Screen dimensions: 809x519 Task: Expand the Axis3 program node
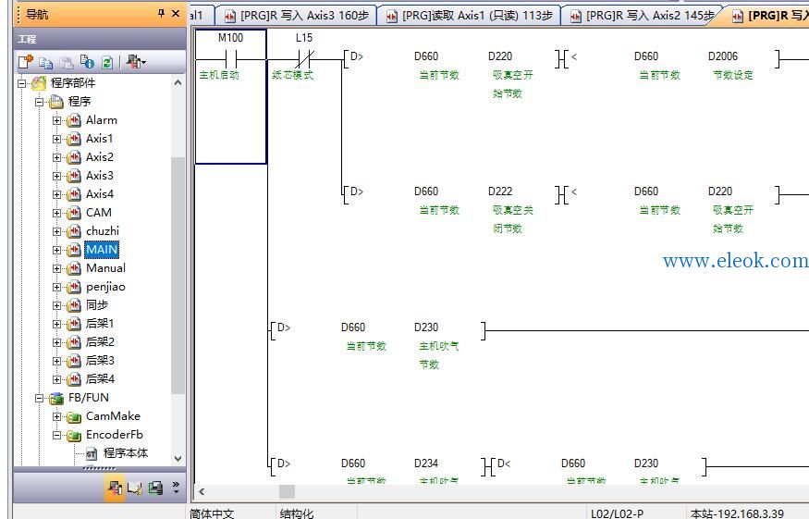56,176
